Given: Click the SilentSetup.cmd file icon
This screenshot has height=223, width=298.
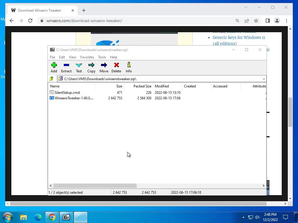Looking at the screenshot, I should (52, 92).
